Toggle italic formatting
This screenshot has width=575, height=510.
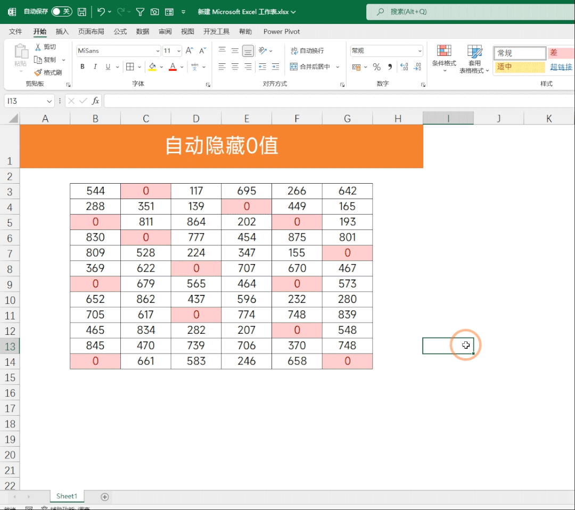coord(95,67)
